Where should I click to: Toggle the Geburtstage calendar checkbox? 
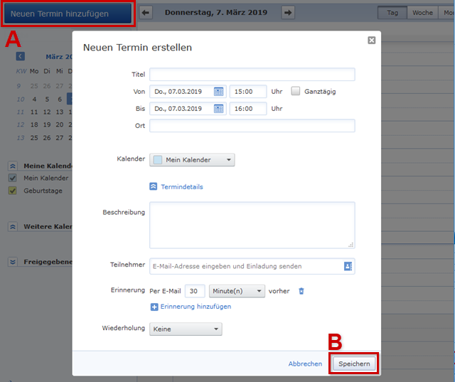coord(13,191)
